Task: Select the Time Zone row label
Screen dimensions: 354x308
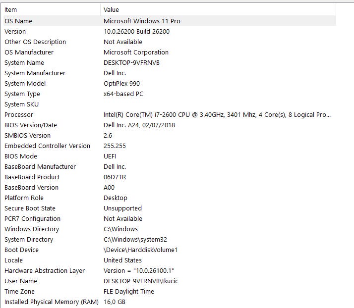Action: pyautogui.click(x=19, y=291)
